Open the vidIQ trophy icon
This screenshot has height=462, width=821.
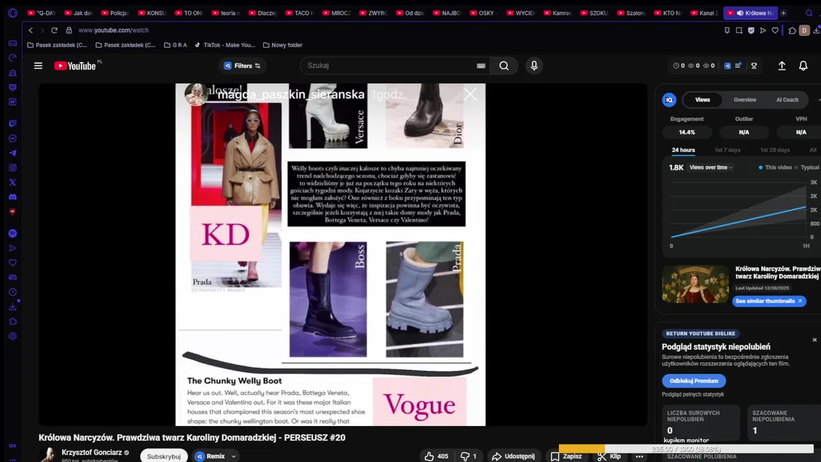coord(754,65)
